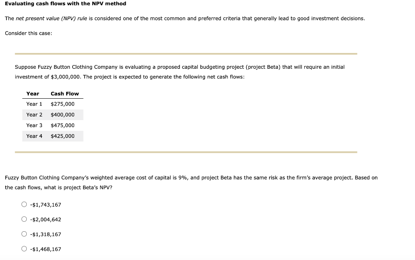Select the Year 1 table row
Image resolution: width=415 pixels, height=260 pixels.
53,104
